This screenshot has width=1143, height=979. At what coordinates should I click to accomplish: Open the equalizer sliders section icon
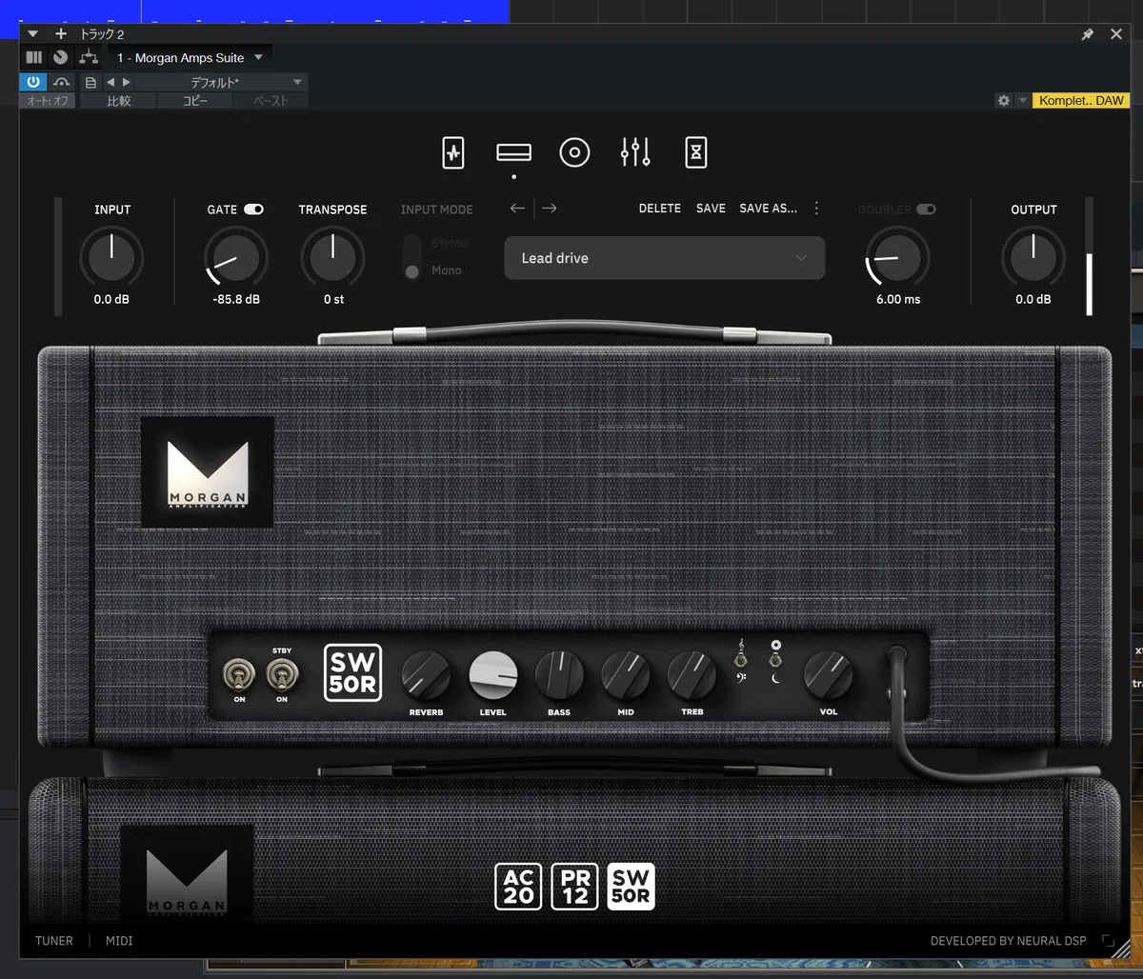(x=635, y=152)
